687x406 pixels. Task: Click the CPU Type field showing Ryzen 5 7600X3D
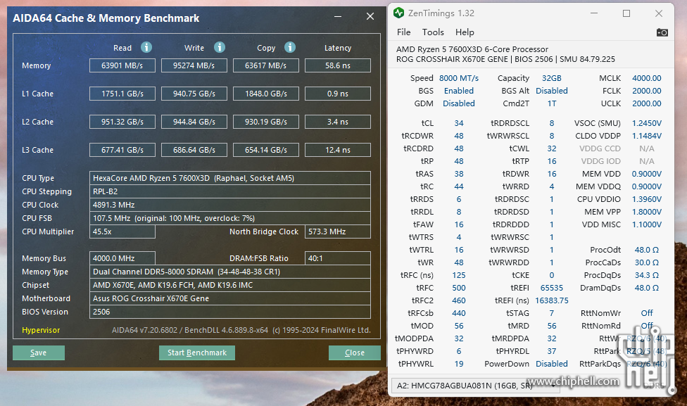230,178
